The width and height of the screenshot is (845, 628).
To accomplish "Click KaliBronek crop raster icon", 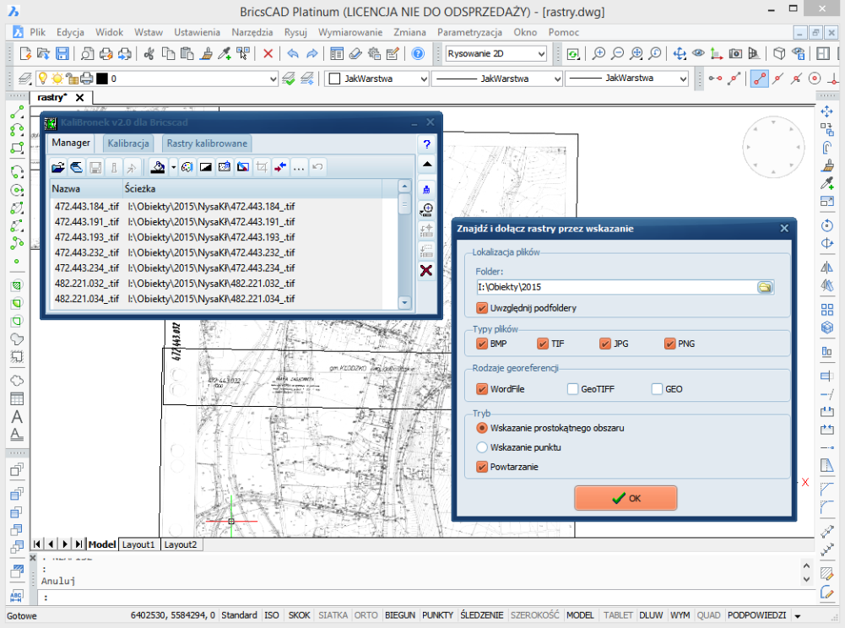I will 262,167.
